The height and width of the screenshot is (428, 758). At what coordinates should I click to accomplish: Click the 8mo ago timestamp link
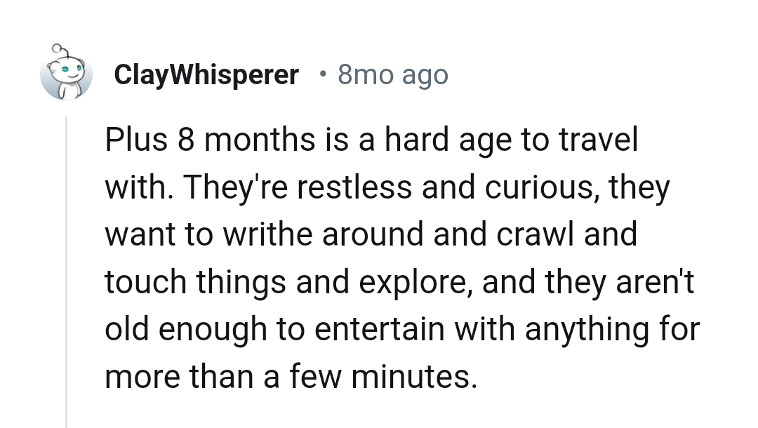(393, 74)
